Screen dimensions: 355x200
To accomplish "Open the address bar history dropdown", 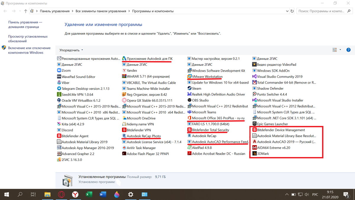I will coord(286,11).
